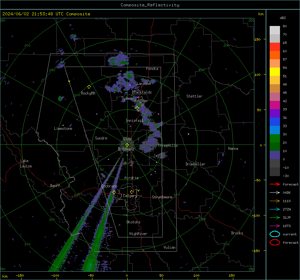
Task: Click the yellow diamond marker near Cochrane
Action: click(x=114, y=192)
